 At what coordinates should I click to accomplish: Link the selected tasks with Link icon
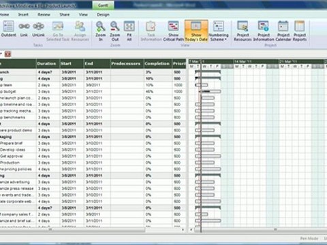click(24, 29)
